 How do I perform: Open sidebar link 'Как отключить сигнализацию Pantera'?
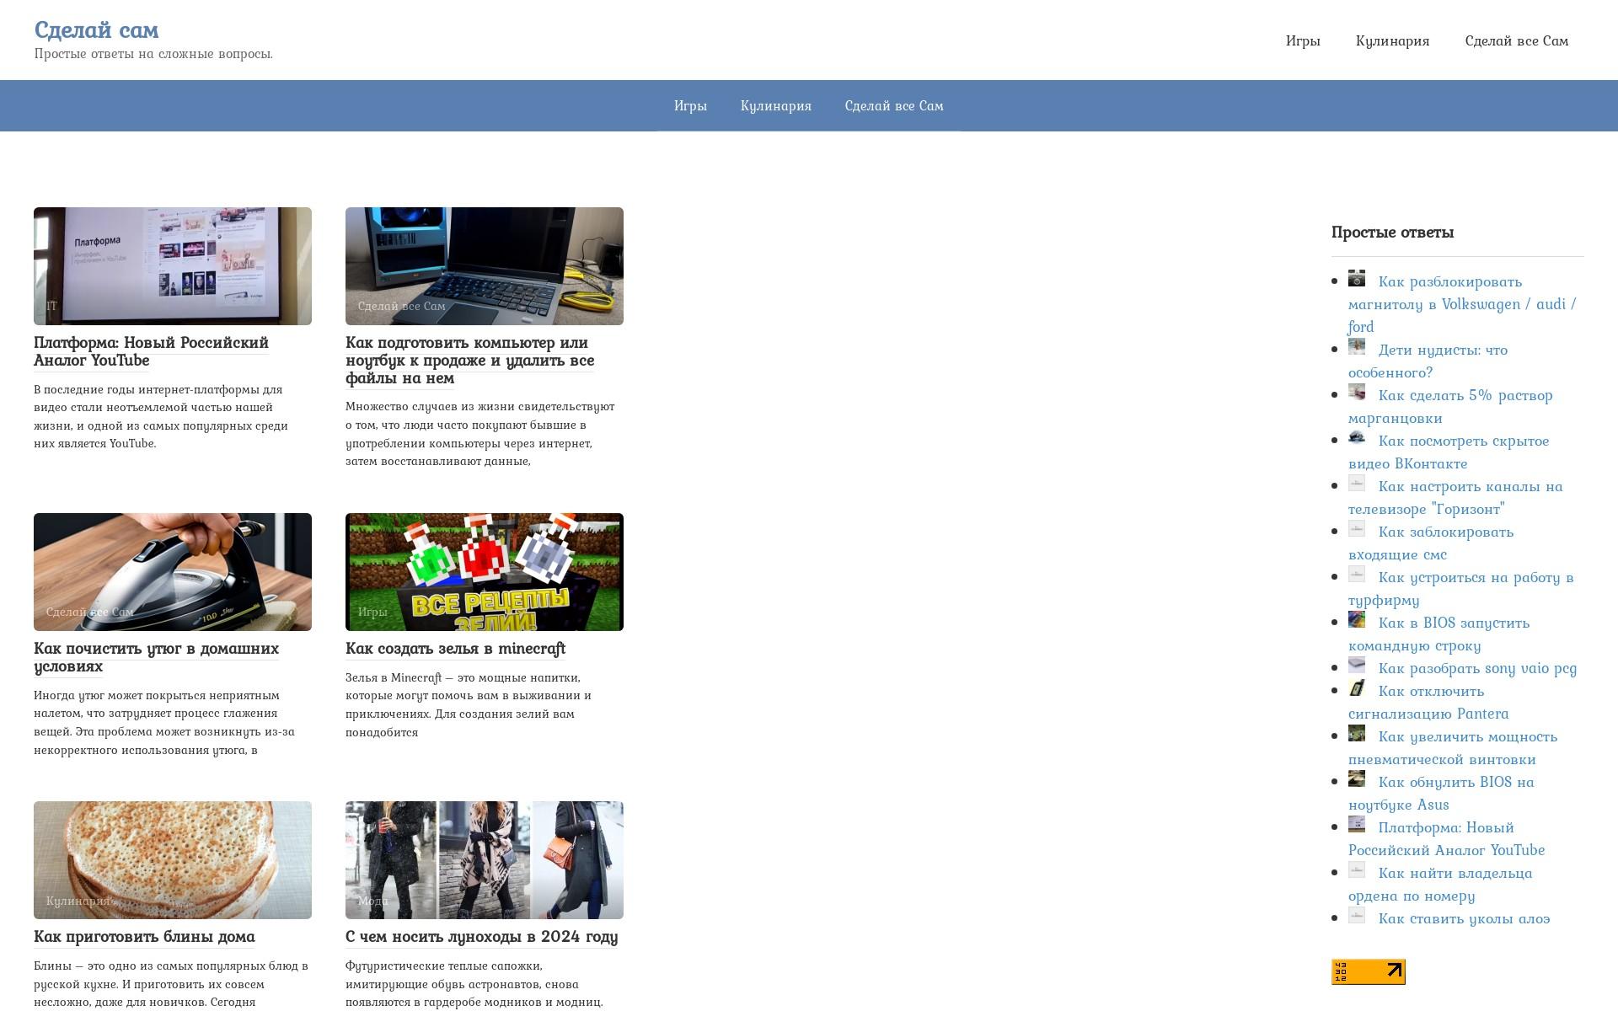tap(1428, 702)
